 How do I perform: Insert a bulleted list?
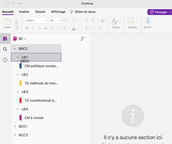point(64,20)
